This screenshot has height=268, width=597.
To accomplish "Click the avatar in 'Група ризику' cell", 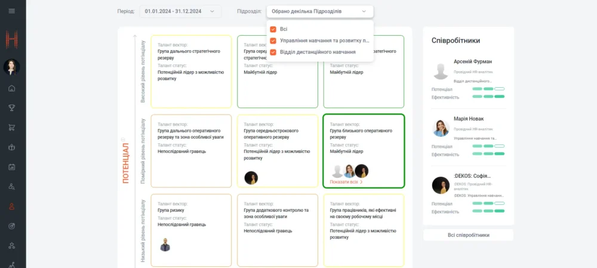I will point(165,245).
